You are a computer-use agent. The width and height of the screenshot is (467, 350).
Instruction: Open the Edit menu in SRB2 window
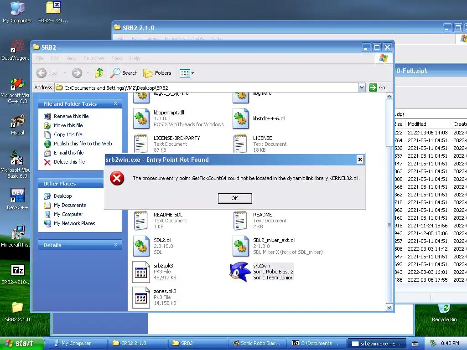(55, 58)
